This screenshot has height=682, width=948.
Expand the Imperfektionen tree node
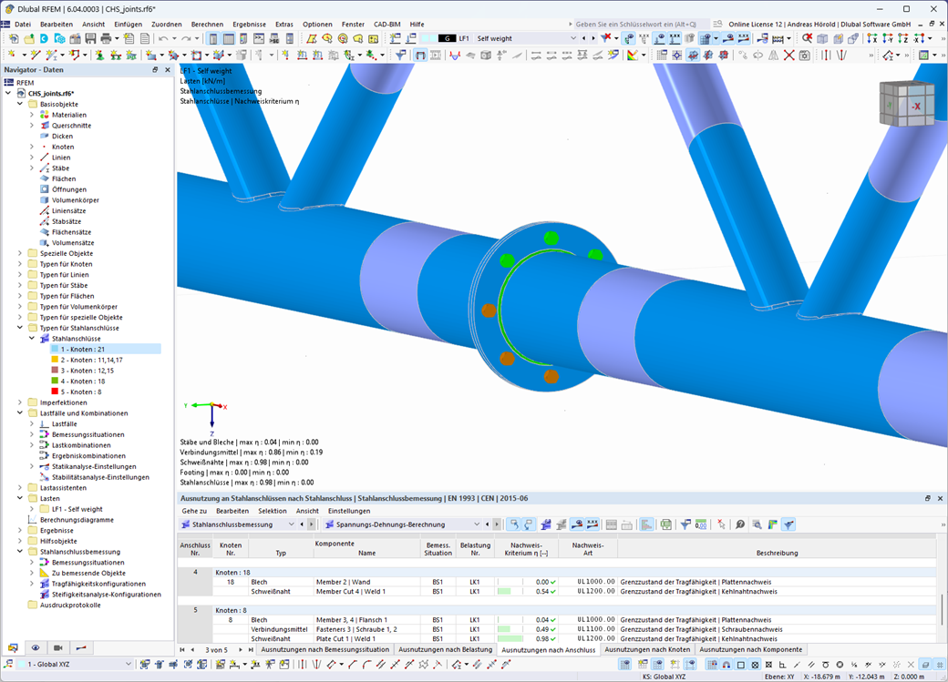20,402
